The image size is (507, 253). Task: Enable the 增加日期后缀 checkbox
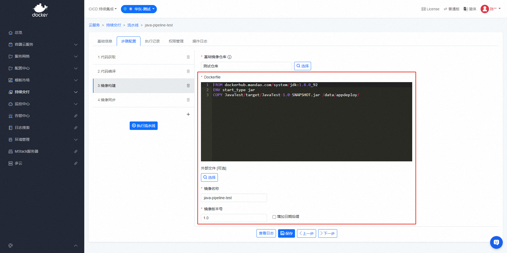[274, 217]
